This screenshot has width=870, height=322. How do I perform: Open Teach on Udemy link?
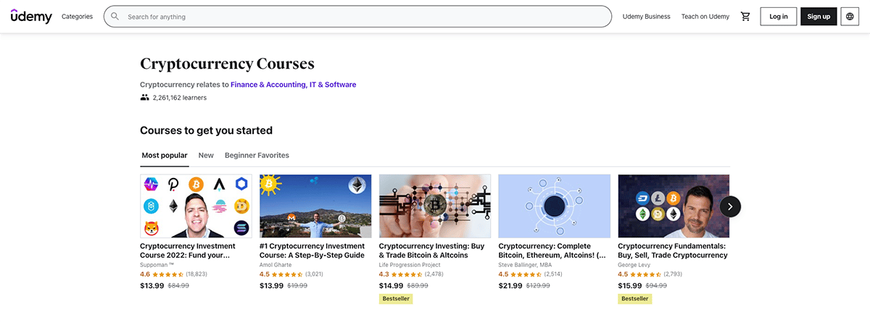(x=705, y=17)
